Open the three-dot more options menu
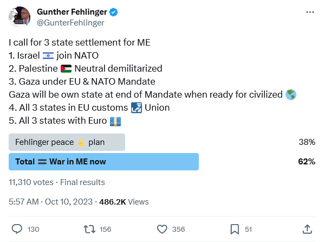 (310, 12)
